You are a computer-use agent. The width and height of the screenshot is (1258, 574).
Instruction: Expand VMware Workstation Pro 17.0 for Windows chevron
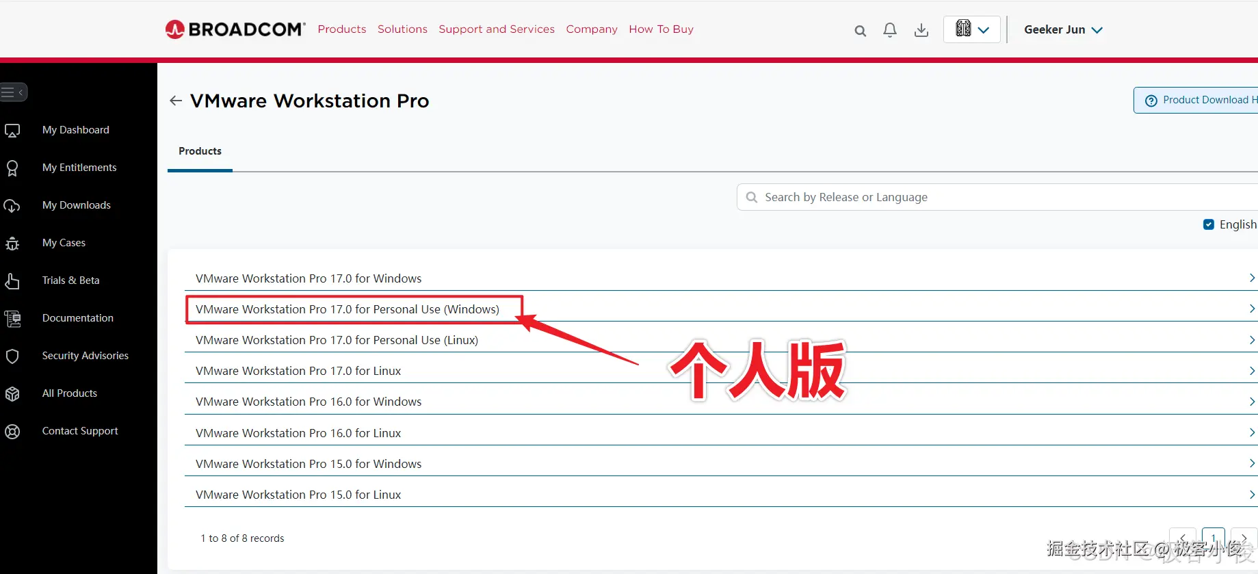point(1251,278)
